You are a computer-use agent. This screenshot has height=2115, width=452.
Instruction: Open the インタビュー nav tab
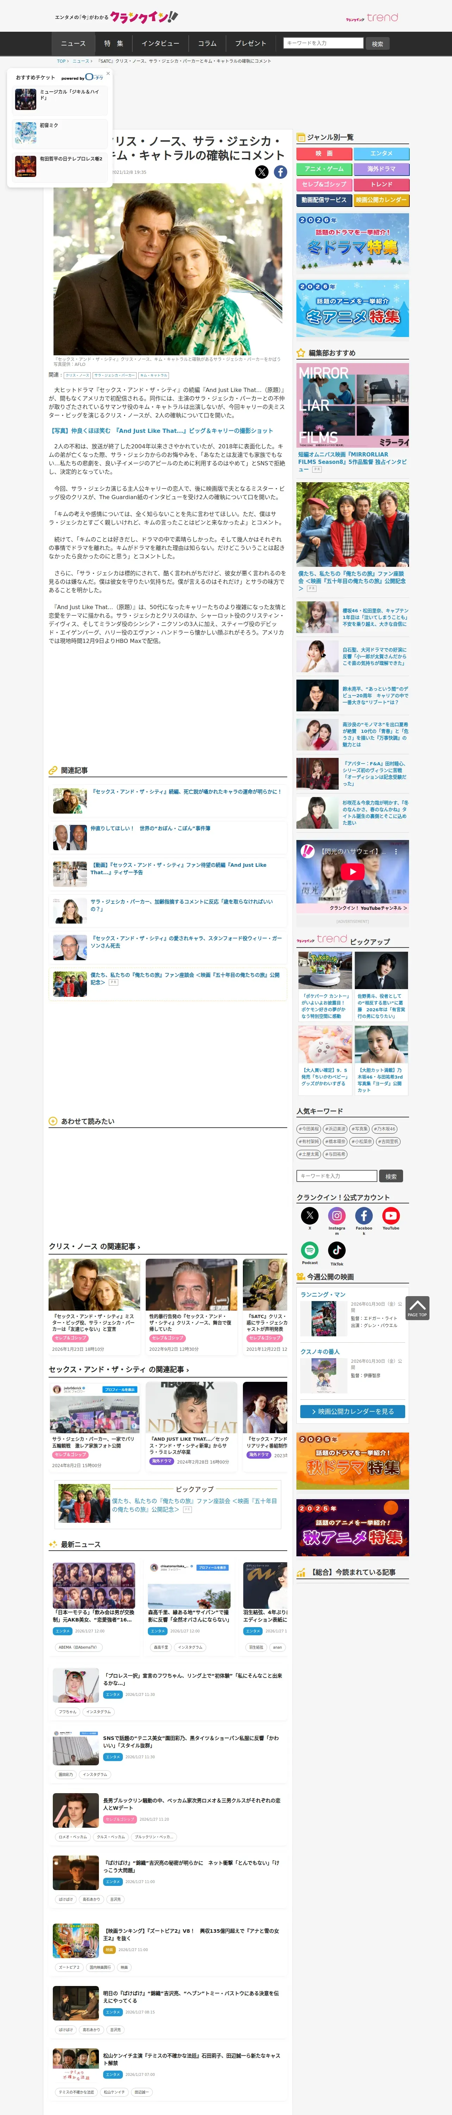click(x=161, y=43)
